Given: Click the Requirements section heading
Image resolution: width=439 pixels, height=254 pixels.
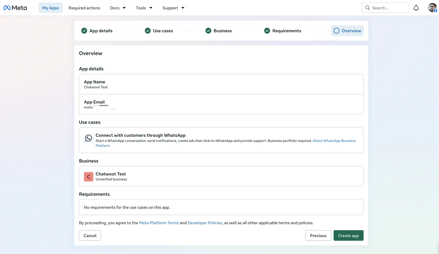Looking at the screenshot, I should pos(94,194).
